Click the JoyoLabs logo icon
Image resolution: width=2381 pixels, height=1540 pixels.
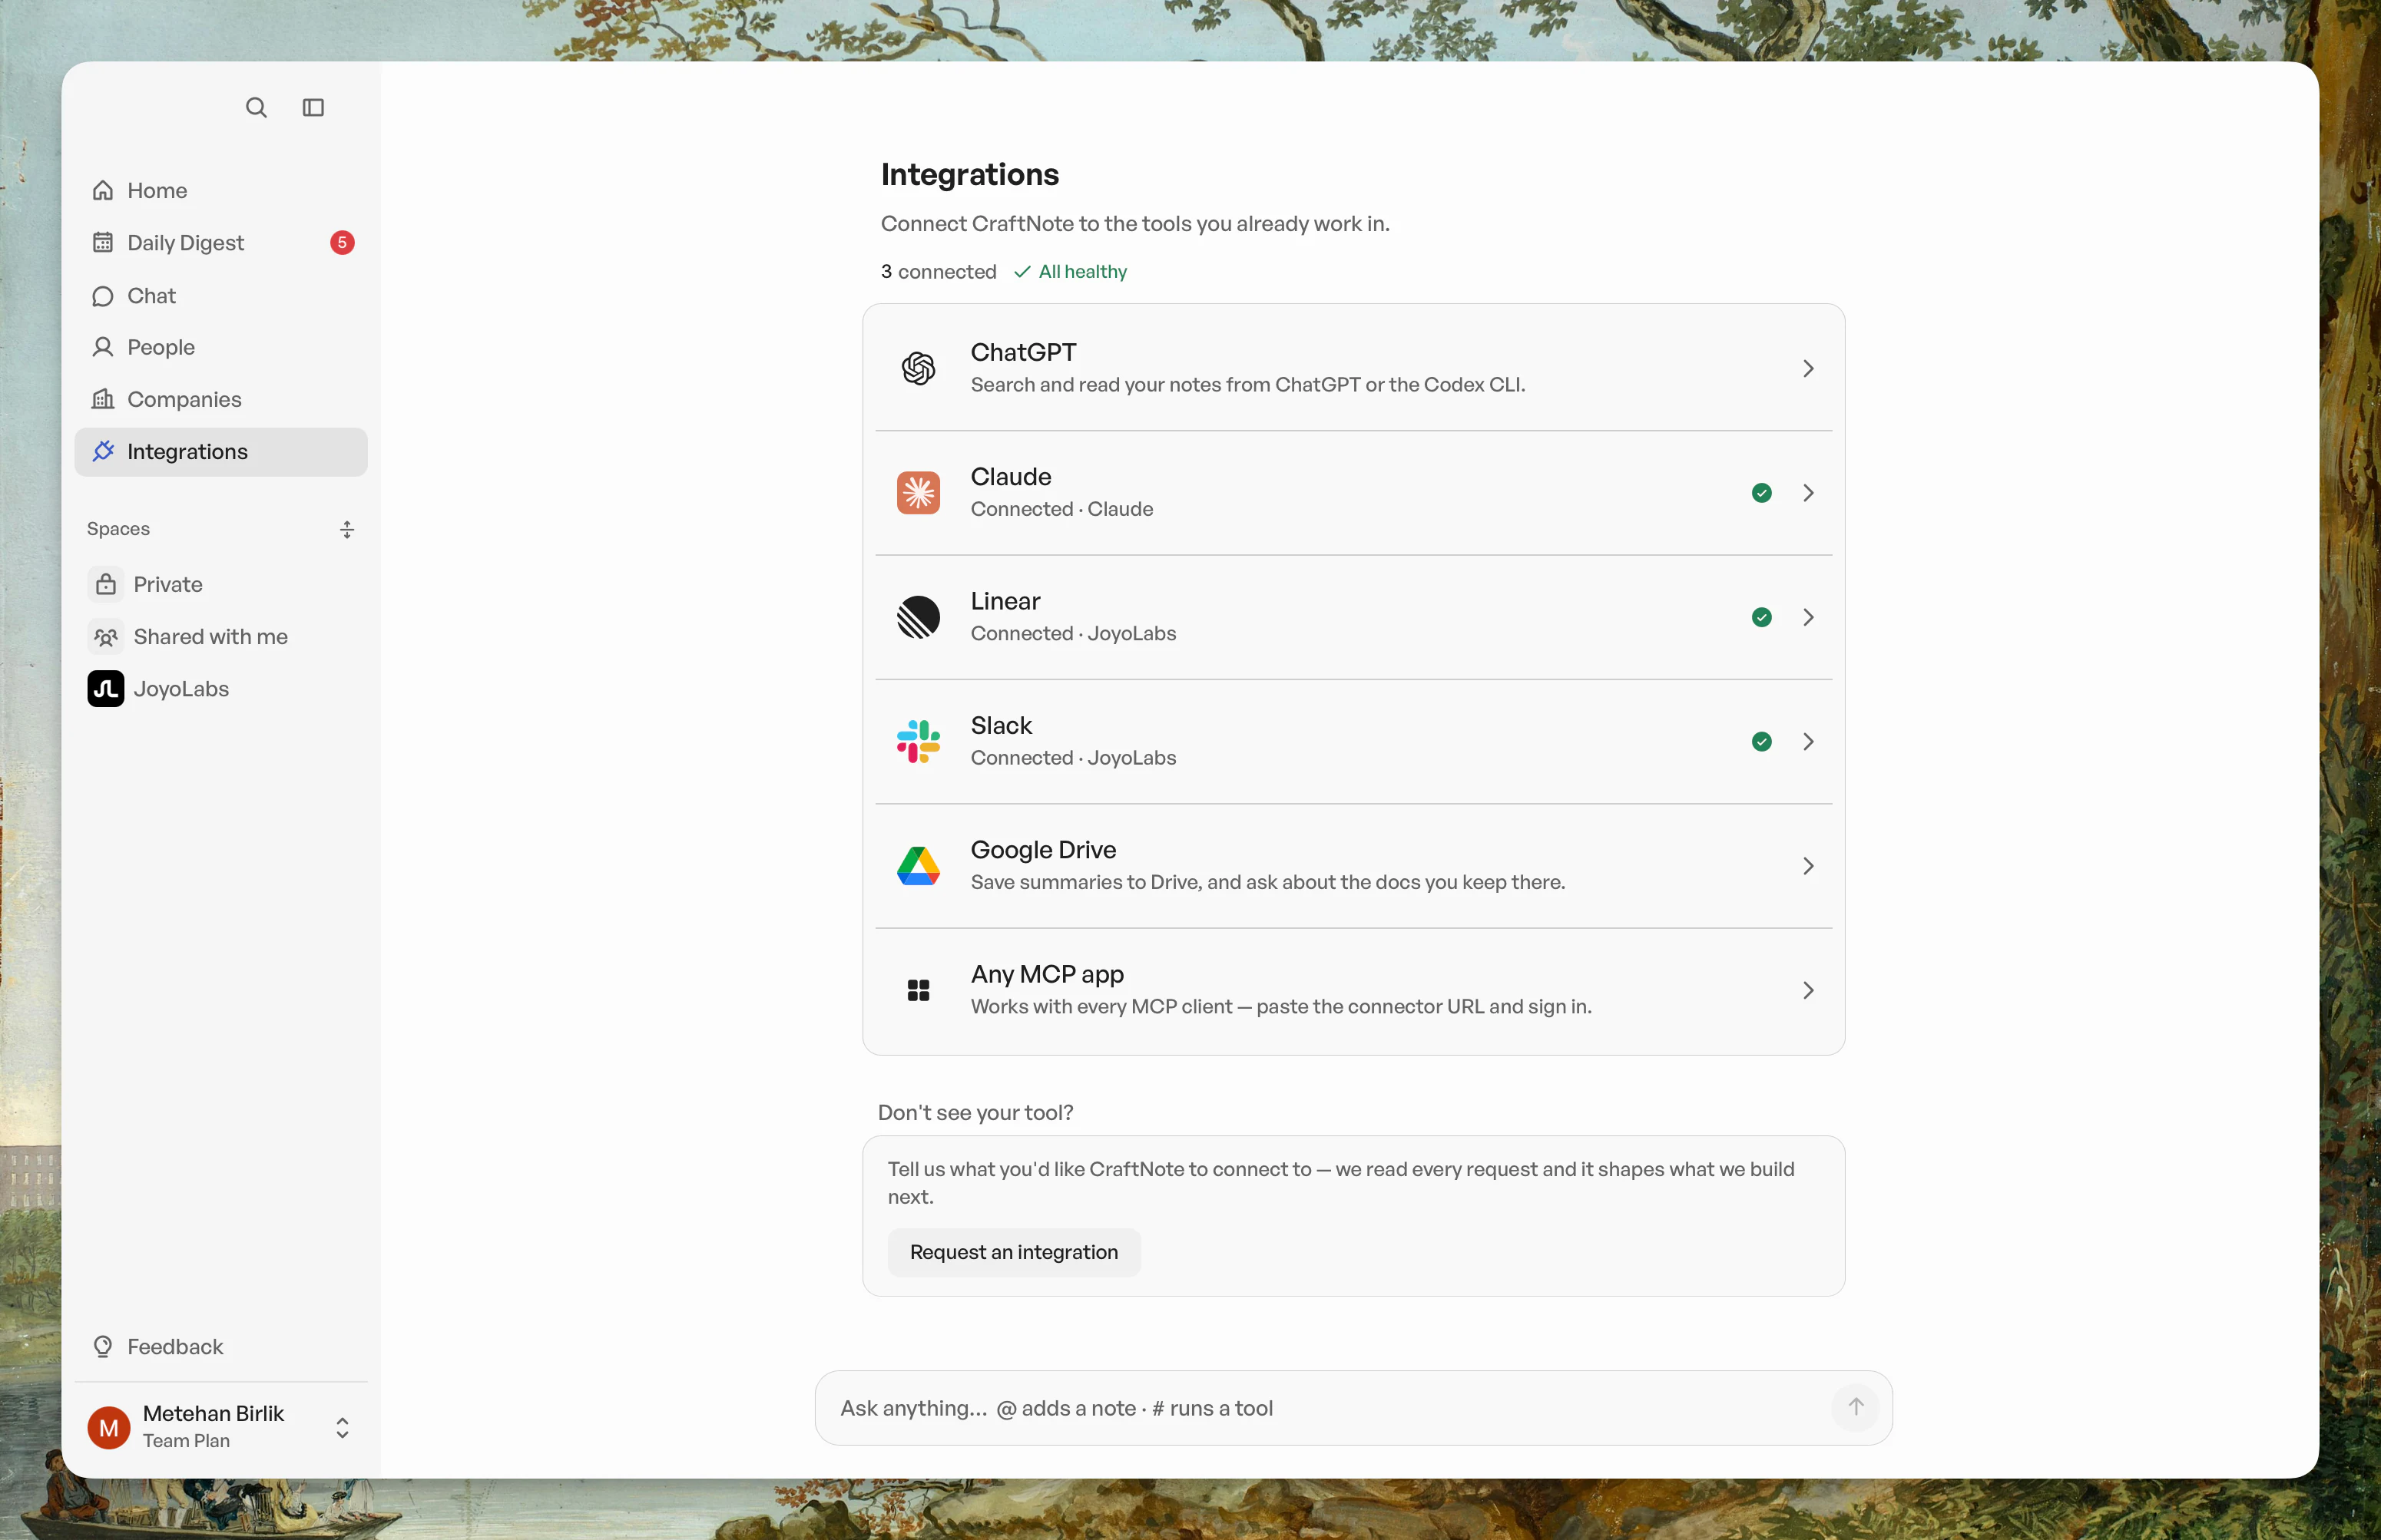click(106, 688)
